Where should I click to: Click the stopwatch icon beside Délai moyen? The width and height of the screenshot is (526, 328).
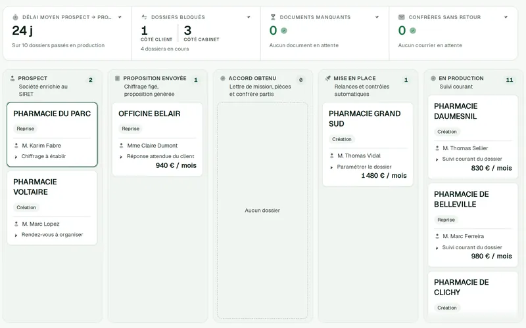[x=15, y=17]
